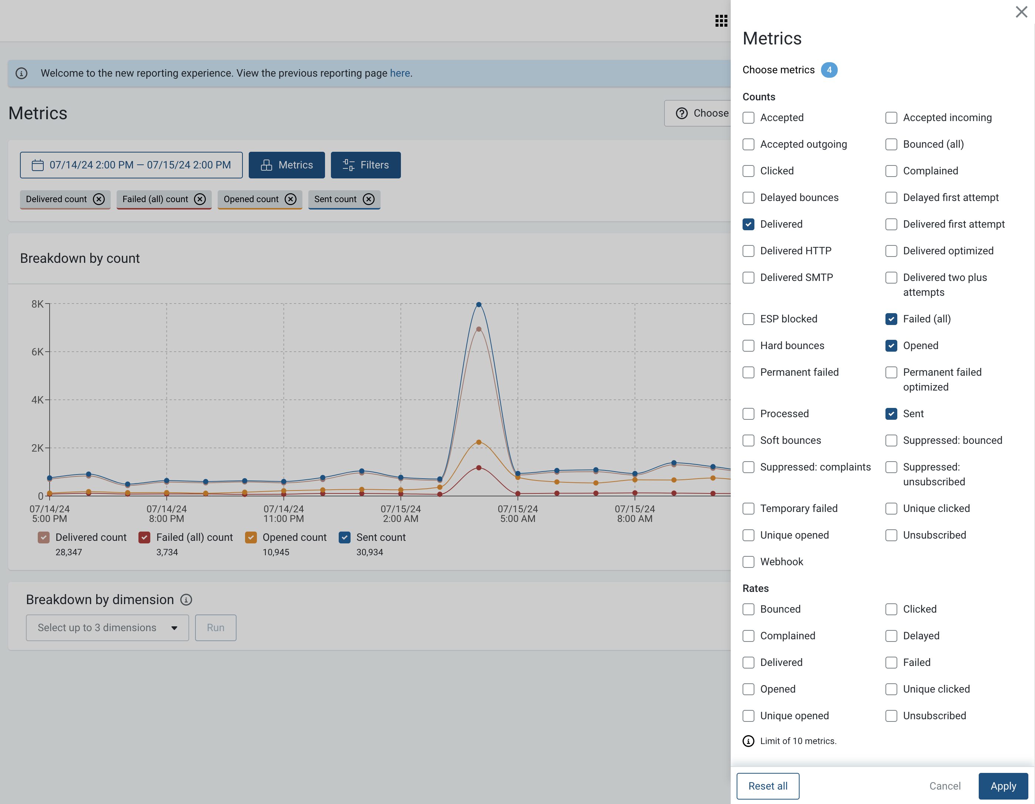Remove the Delivered count chip

coord(98,199)
